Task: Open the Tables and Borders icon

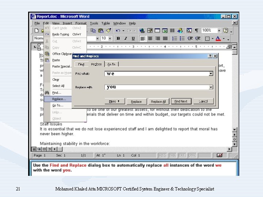Action: pos(150,31)
